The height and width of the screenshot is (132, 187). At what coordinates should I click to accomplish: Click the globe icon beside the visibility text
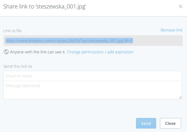point(6,52)
